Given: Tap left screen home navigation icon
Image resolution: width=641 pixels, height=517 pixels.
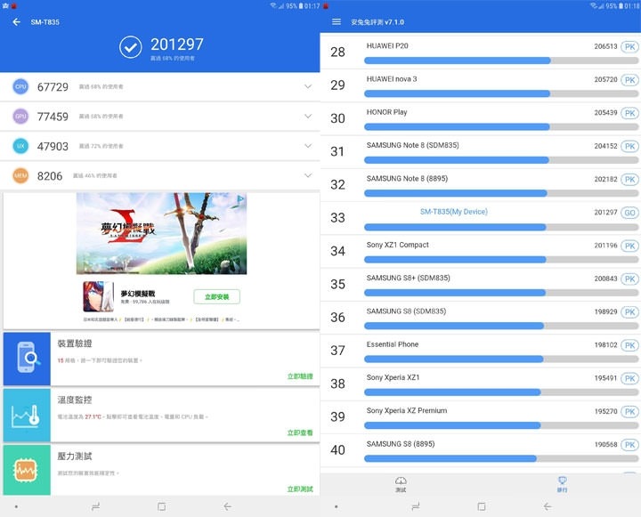Looking at the screenshot, I should point(162,507).
